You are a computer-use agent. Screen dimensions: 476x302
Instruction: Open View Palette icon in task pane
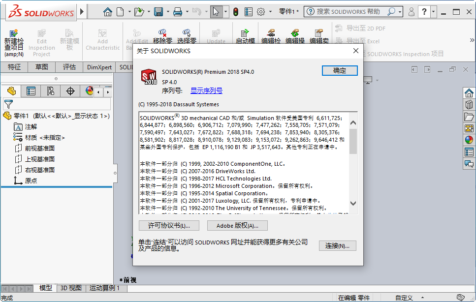coord(469,128)
